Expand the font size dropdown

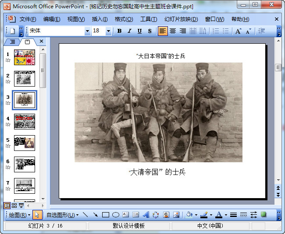coord(108,31)
